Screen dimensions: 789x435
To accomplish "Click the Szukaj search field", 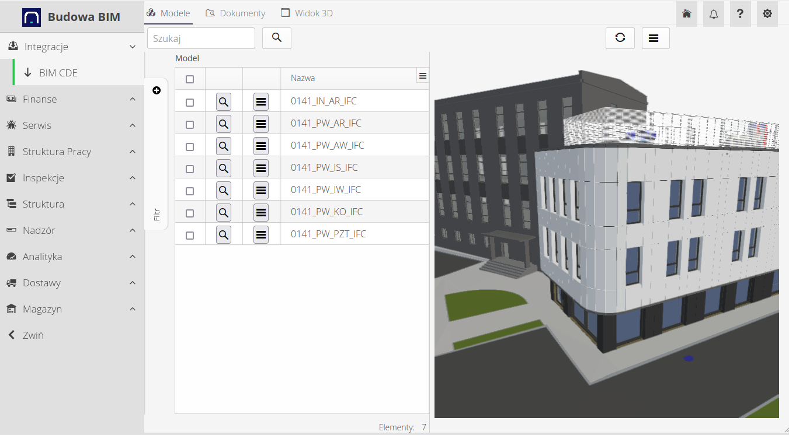I will point(201,37).
